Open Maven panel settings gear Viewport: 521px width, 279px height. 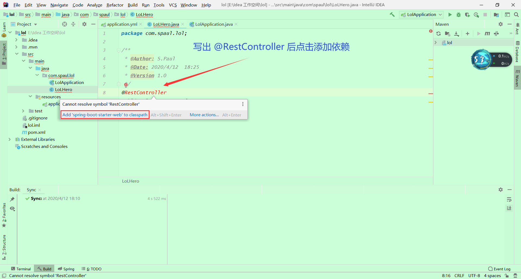pyautogui.click(x=501, y=24)
